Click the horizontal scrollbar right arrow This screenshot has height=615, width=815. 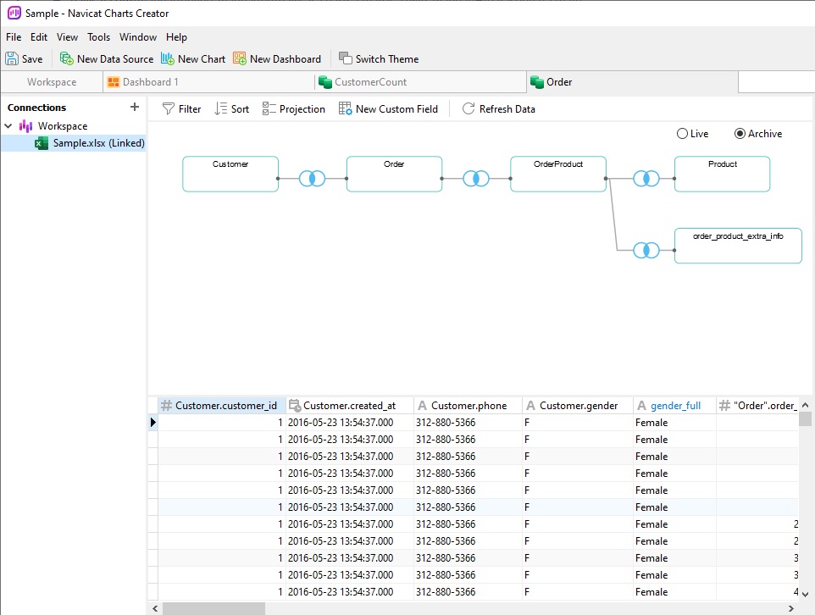click(791, 608)
